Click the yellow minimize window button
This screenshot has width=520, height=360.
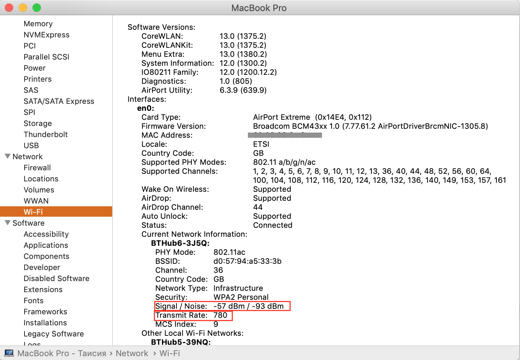(23, 8)
